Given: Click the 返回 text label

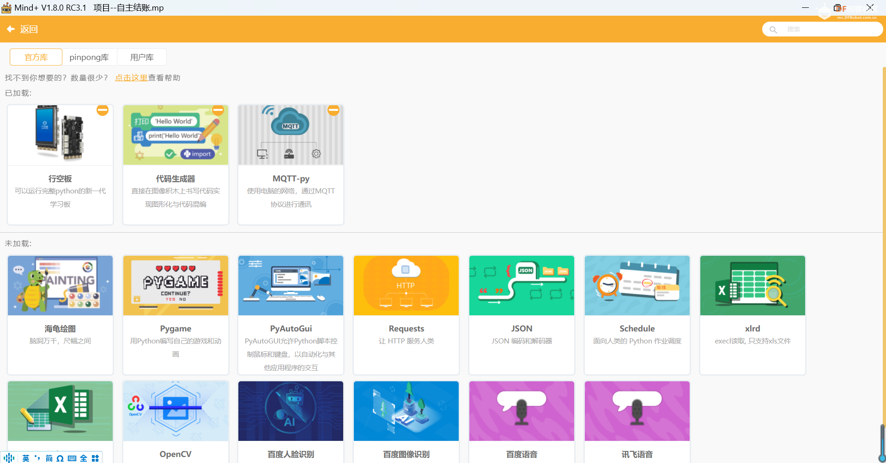Looking at the screenshot, I should 29,29.
